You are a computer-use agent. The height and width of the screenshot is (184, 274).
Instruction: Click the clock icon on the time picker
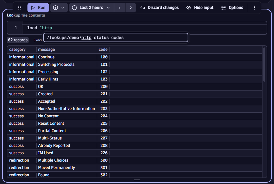point(74,7)
